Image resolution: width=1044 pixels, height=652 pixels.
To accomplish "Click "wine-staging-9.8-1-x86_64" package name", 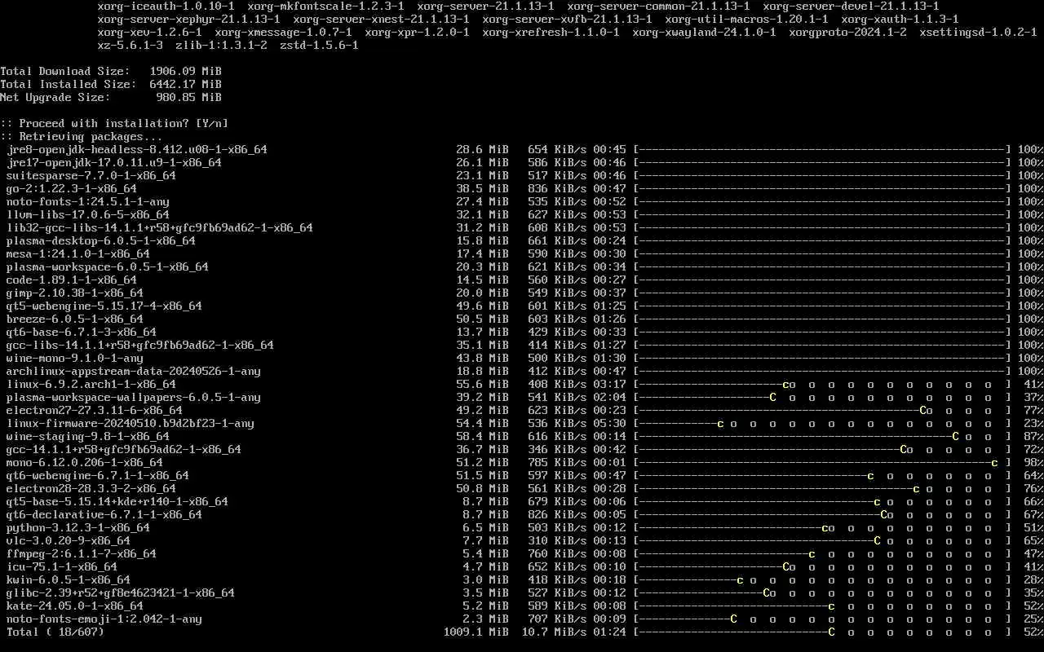I will click(x=88, y=436).
